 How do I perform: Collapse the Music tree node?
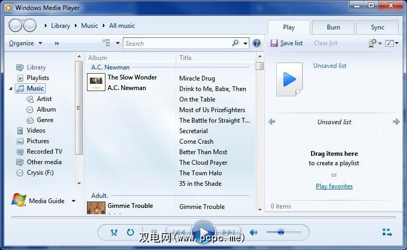[11, 88]
